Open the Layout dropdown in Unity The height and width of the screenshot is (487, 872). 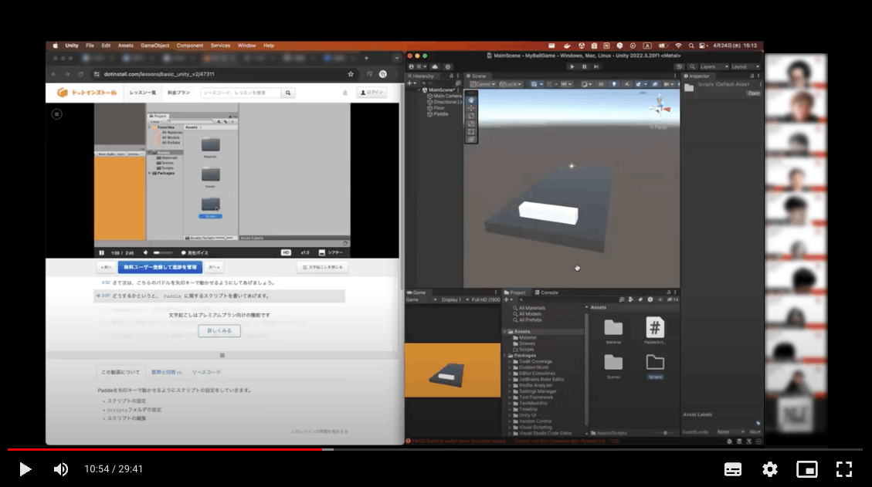745,66
